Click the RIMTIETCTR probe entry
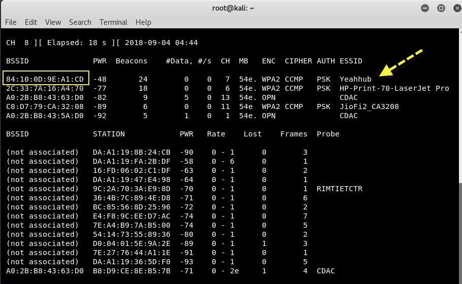Image resolution: width=462 pixels, height=284 pixels. click(340, 189)
